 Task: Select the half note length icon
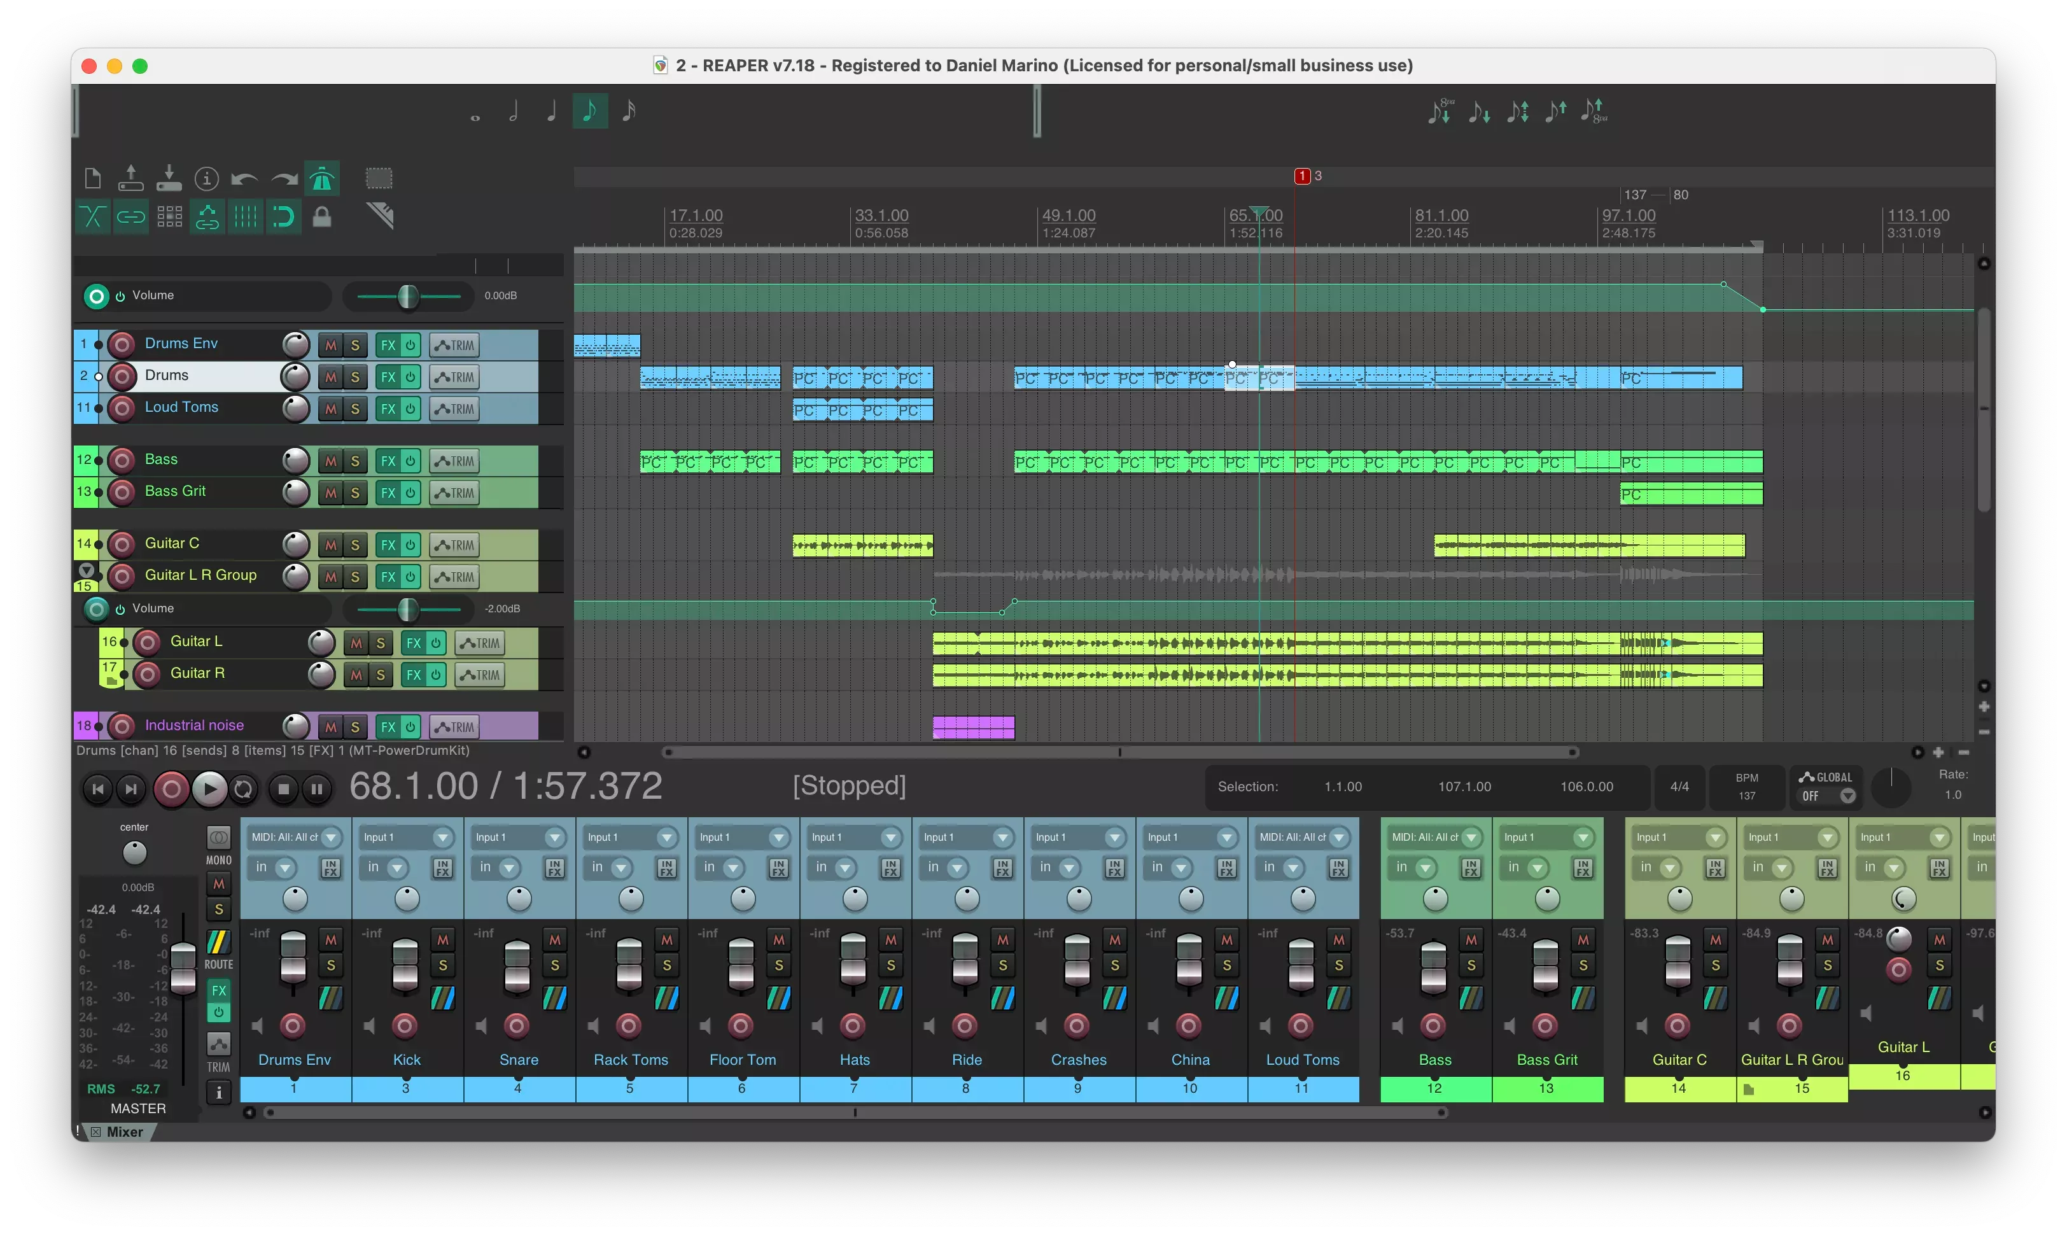coord(513,111)
